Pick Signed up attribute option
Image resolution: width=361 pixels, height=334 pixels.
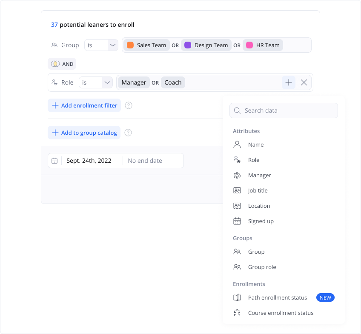pos(261,221)
